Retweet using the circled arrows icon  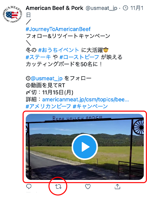58,186
